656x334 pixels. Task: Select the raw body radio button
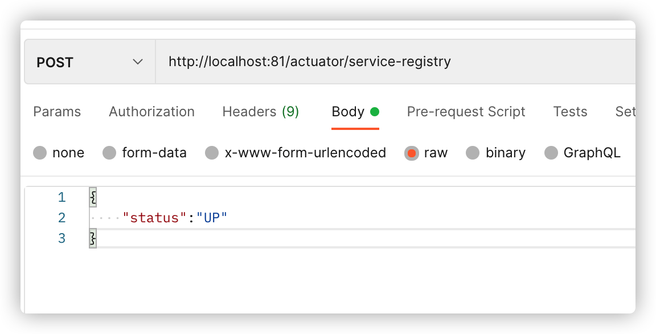tap(412, 153)
